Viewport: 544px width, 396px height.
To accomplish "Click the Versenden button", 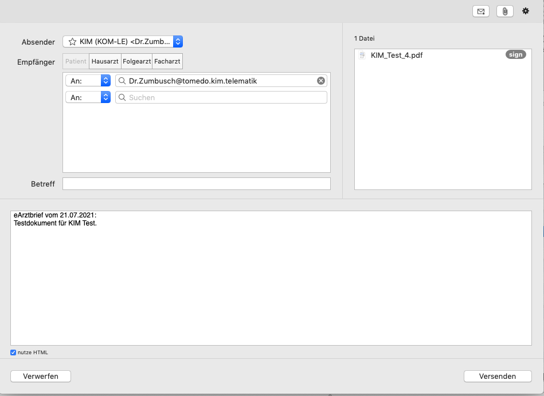I will (498, 376).
